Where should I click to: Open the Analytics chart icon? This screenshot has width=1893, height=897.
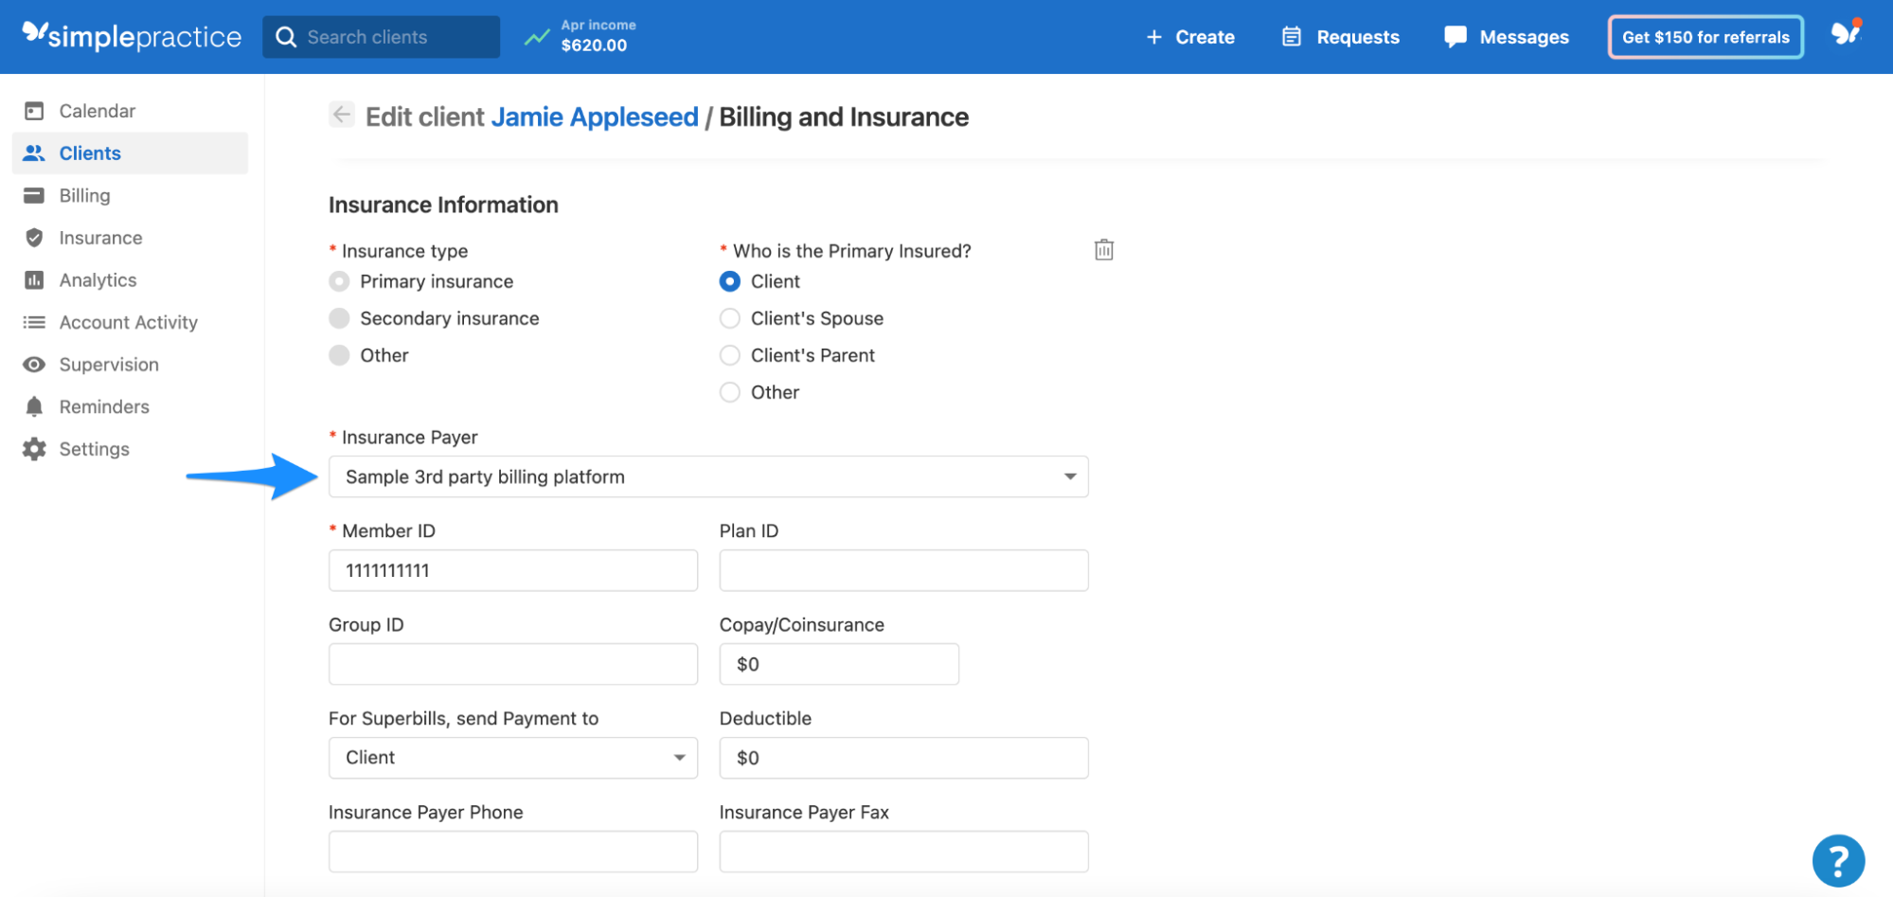coord(34,279)
